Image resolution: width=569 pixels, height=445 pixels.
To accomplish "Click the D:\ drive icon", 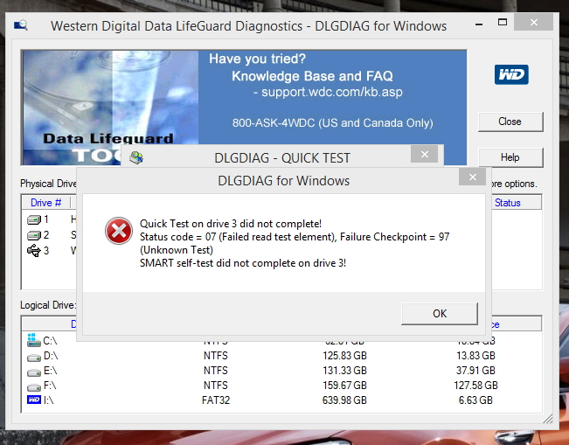I will point(34,358).
